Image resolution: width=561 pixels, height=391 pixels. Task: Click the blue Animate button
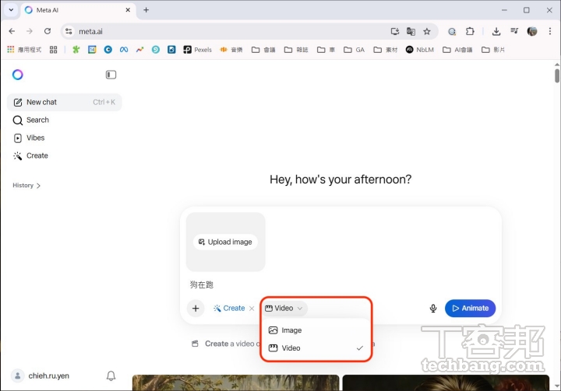[x=470, y=308]
